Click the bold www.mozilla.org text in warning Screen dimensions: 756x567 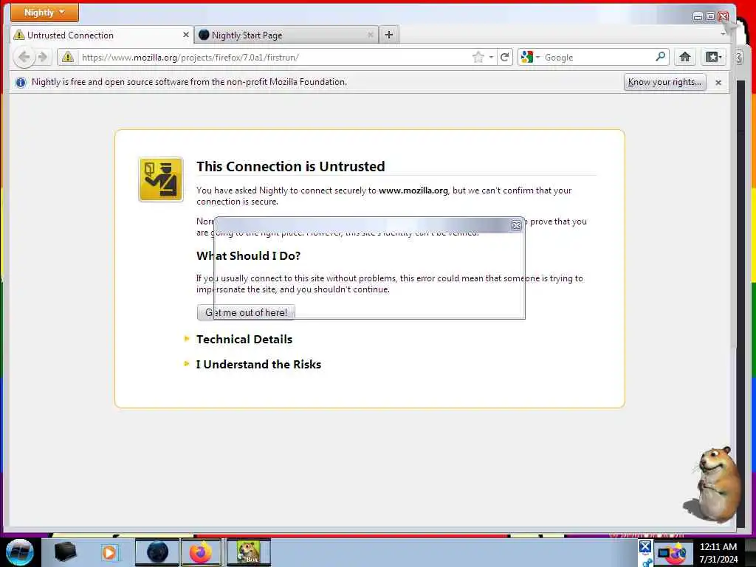413,190
